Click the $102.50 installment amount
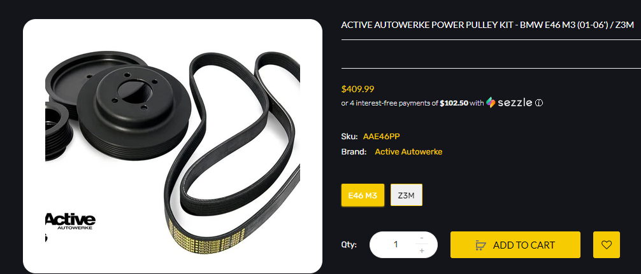The image size is (641, 274). (454, 103)
